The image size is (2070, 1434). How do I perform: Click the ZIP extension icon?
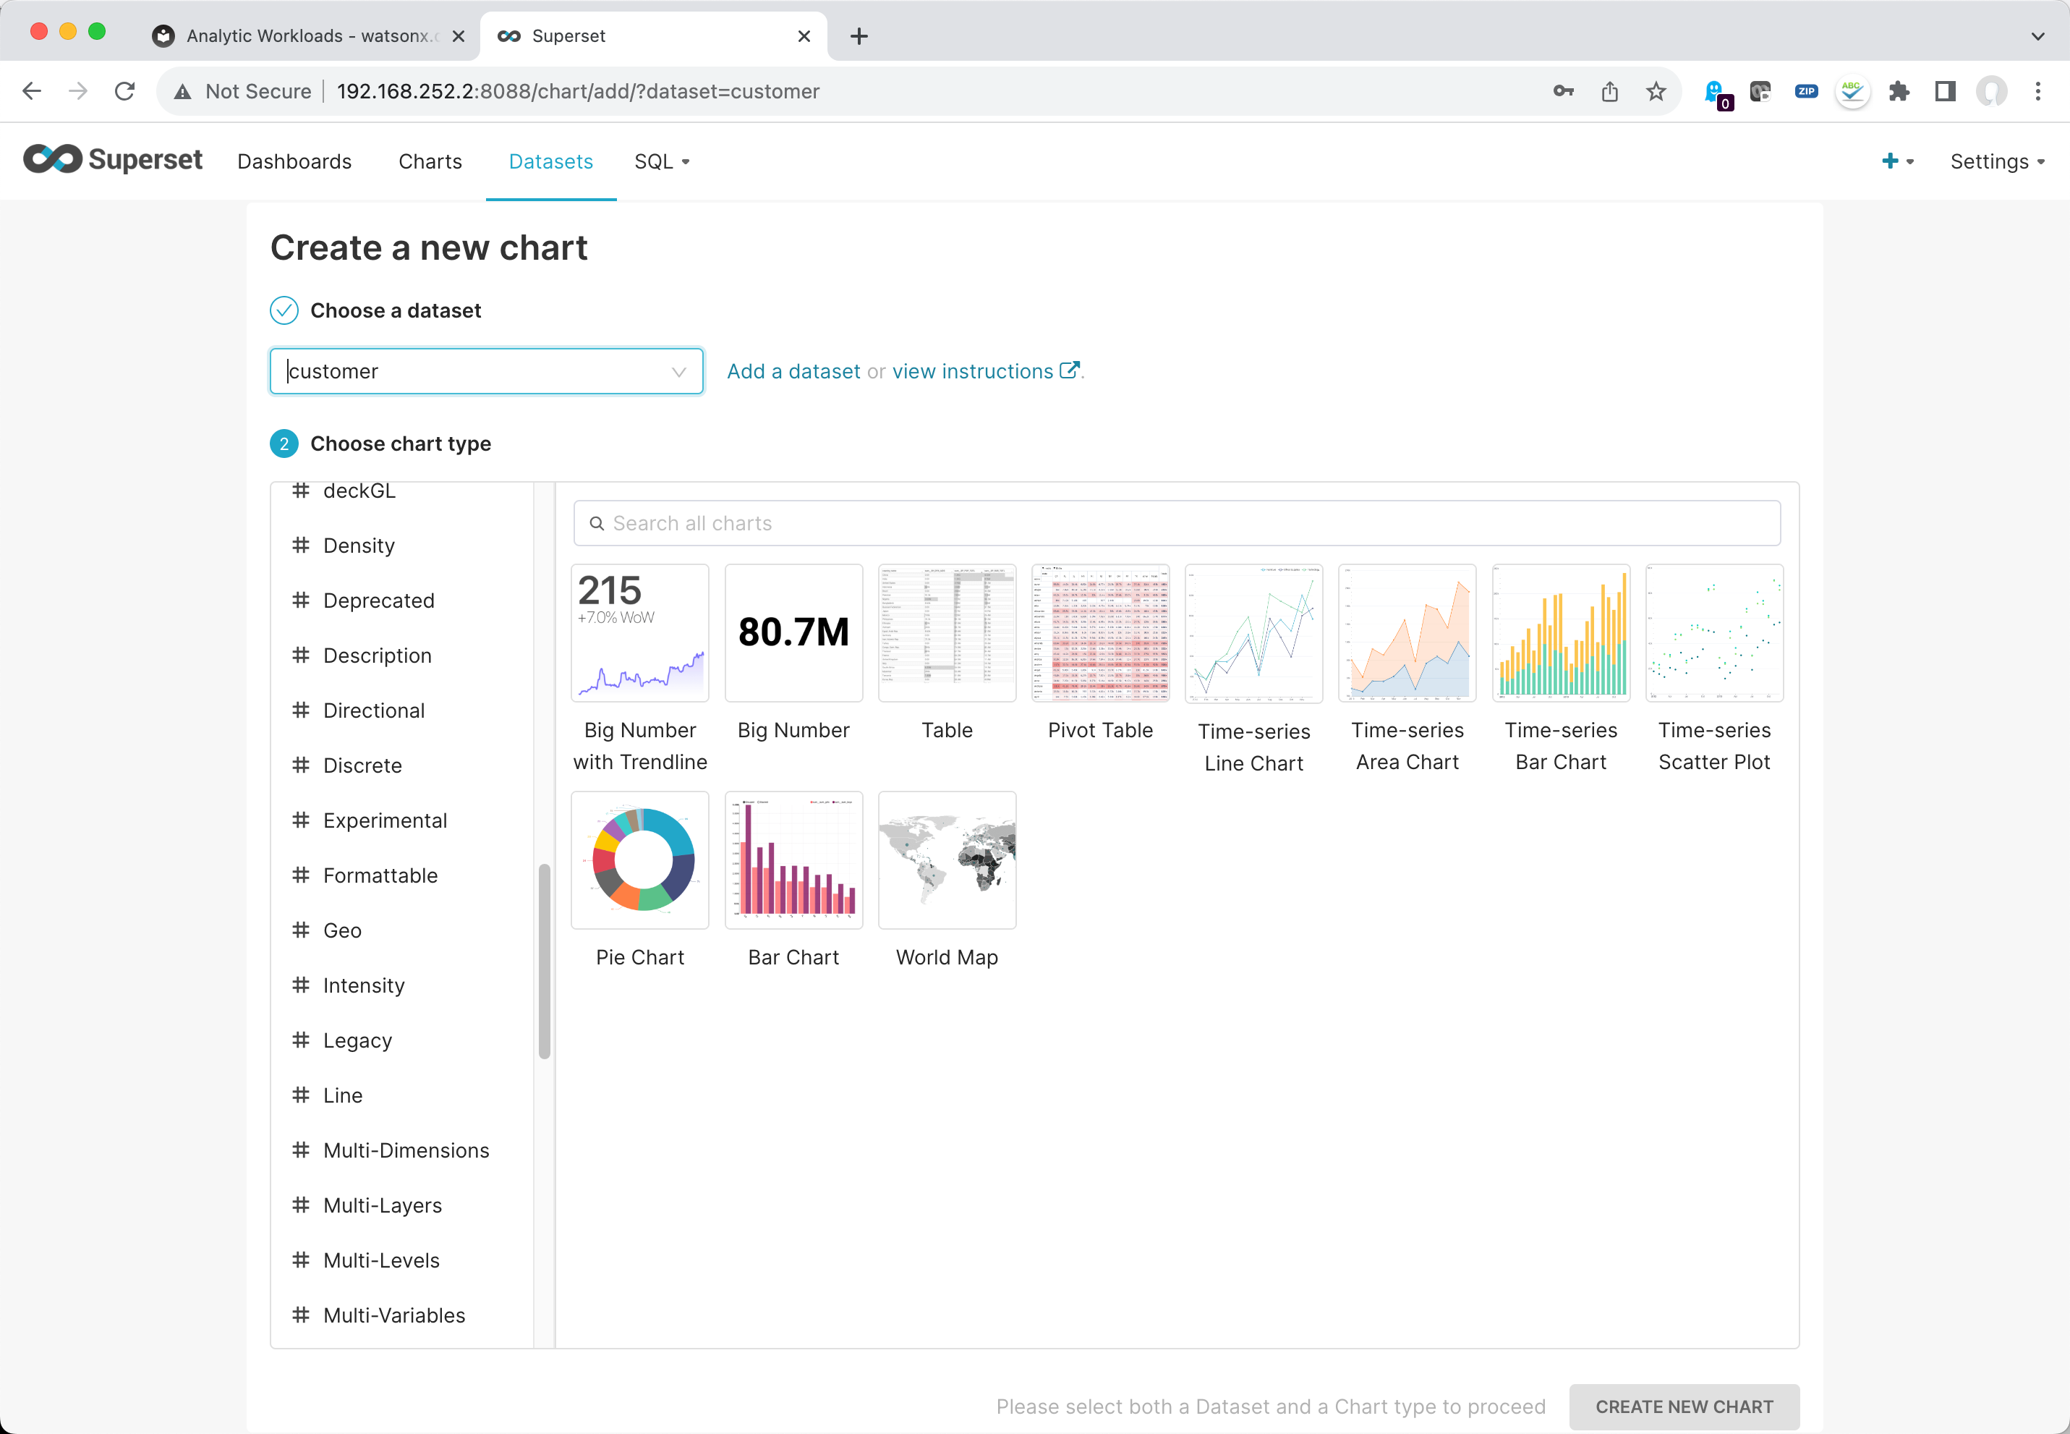(x=1806, y=90)
